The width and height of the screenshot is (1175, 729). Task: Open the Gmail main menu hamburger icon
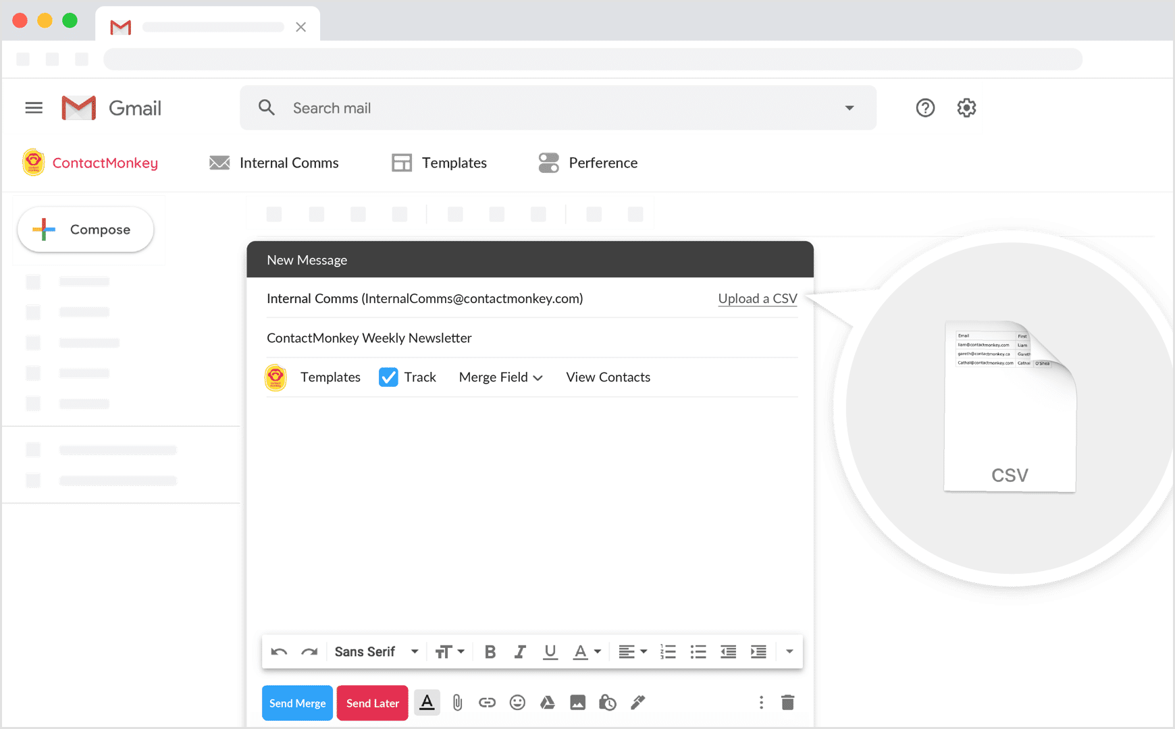(34, 108)
